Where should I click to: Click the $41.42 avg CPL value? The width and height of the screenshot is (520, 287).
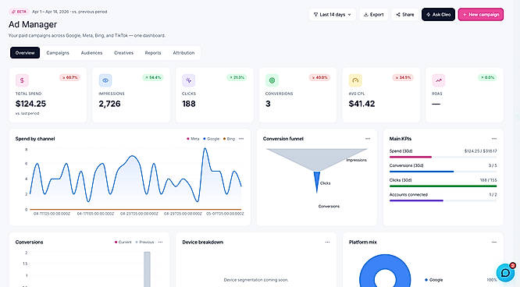pyautogui.click(x=362, y=104)
